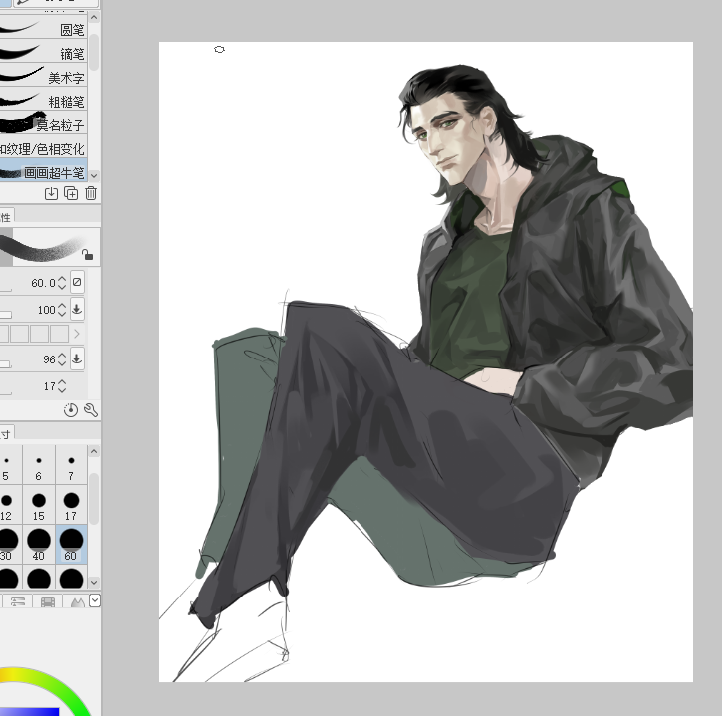Click the import sub tool icon
722x716 pixels.
(x=51, y=193)
